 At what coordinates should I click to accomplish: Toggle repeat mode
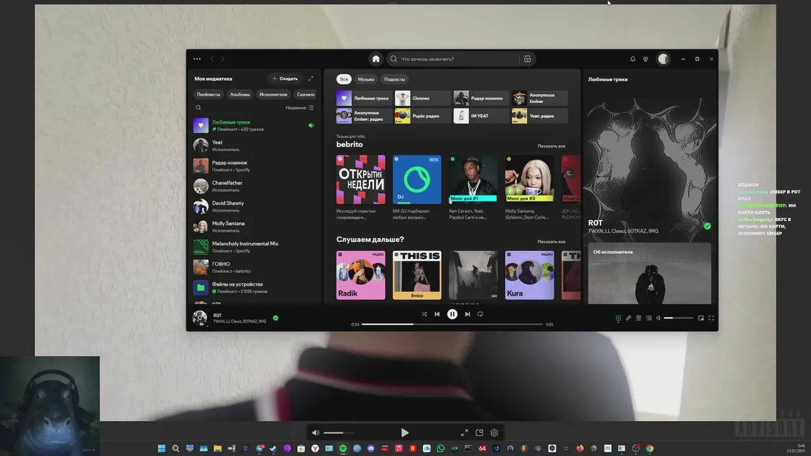coord(480,314)
